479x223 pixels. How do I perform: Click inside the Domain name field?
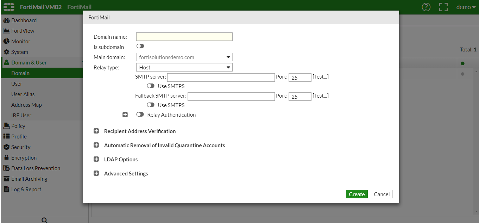click(x=184, y=36)
